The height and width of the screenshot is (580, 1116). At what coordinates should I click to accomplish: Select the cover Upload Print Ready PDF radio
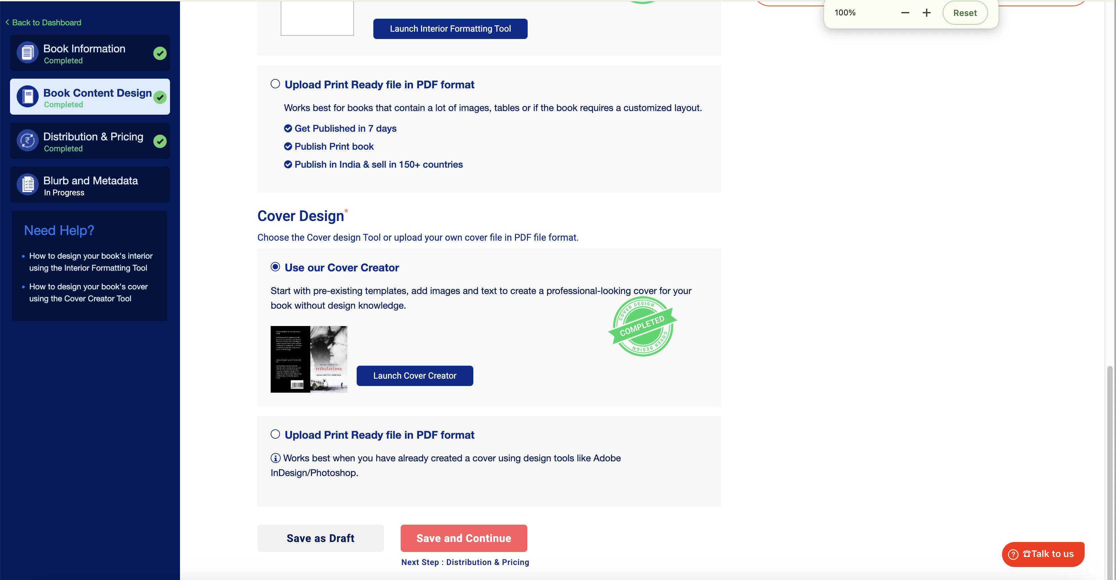point(275,434)
